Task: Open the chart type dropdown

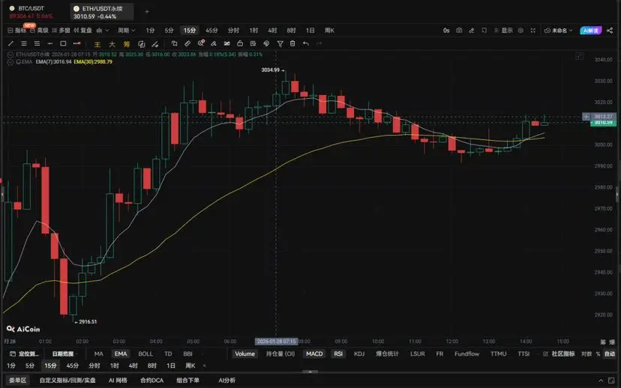Action: point(102,31)
